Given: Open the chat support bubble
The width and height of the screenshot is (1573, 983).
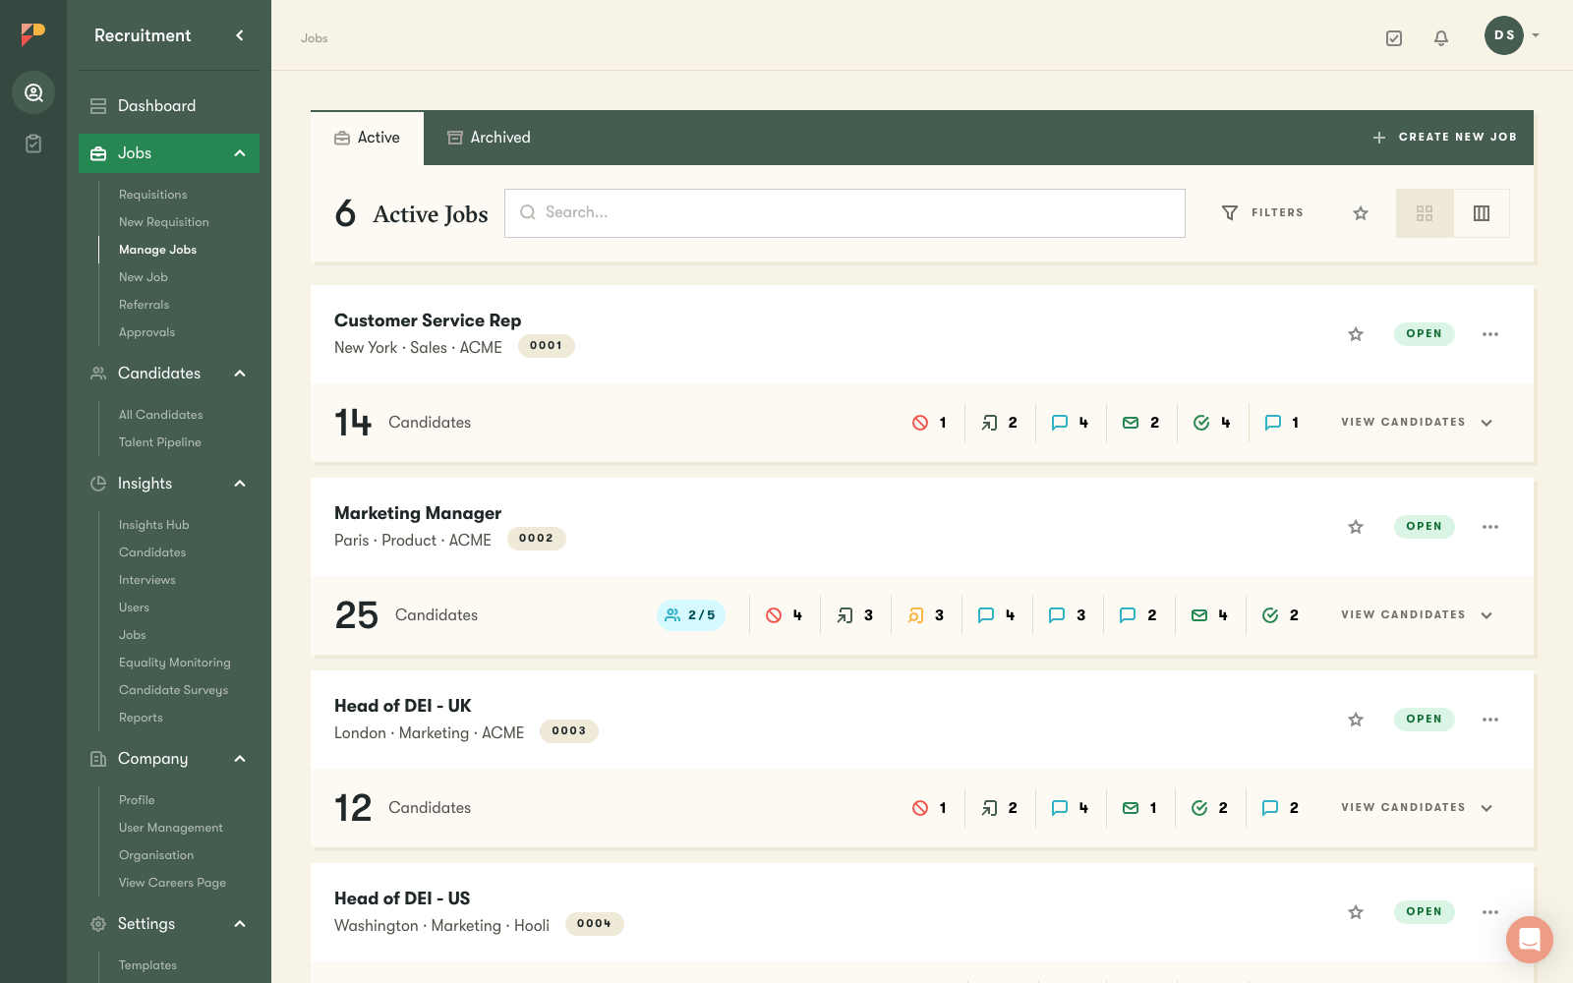Looking at the screenshot, I should click(1530, 940).
